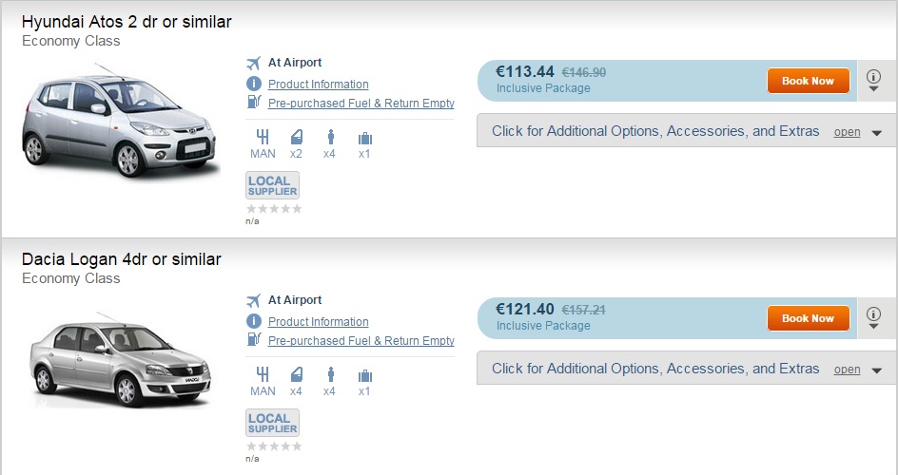
Task: Click the manual transmission icon for Hyundai Atos
Action: pos(263,137)
